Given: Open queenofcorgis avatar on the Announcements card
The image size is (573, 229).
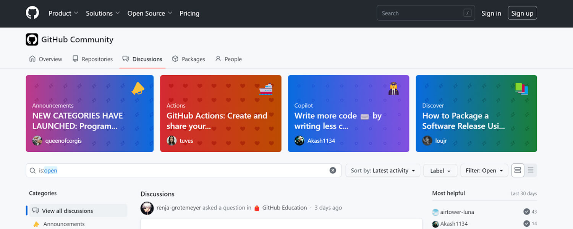Looking at the screenshot, I should (x=37, y=140).
